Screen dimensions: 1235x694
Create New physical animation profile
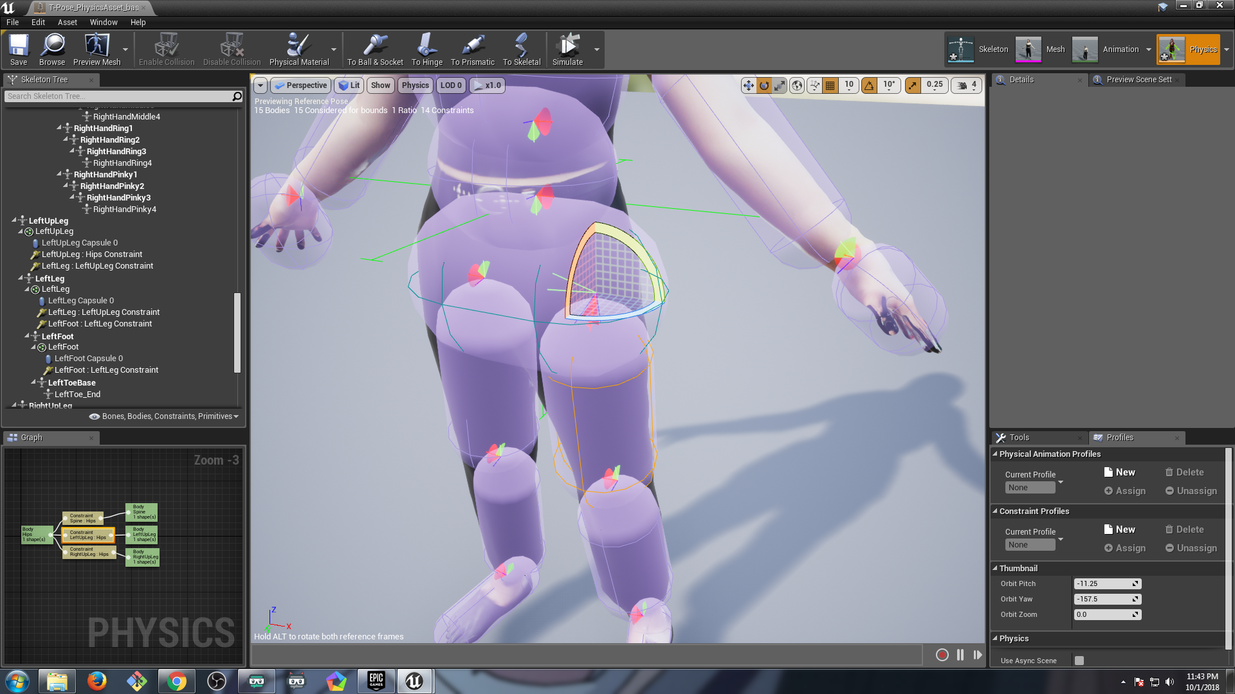click(x=1119, y=472)
